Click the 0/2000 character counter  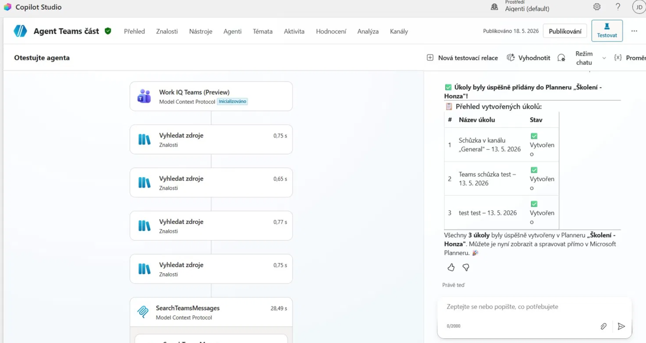[x=453, y=326]
